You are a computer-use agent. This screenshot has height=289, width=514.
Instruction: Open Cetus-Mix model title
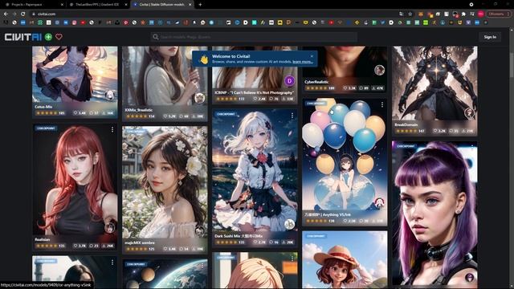pyautogui.click(x=43, y=107)
